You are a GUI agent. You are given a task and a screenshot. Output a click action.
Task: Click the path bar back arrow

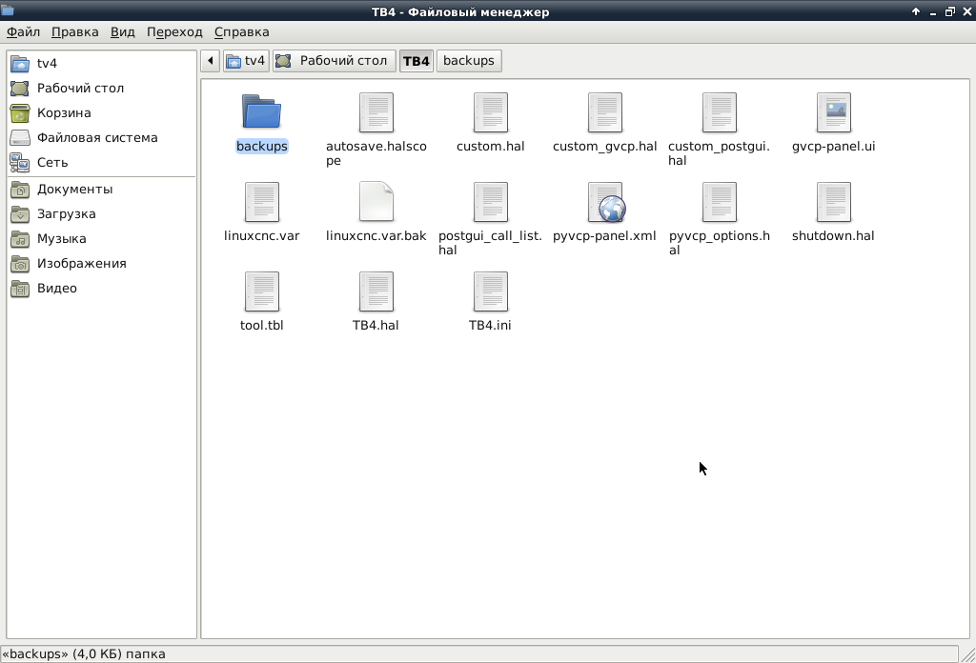click(211, 61)
